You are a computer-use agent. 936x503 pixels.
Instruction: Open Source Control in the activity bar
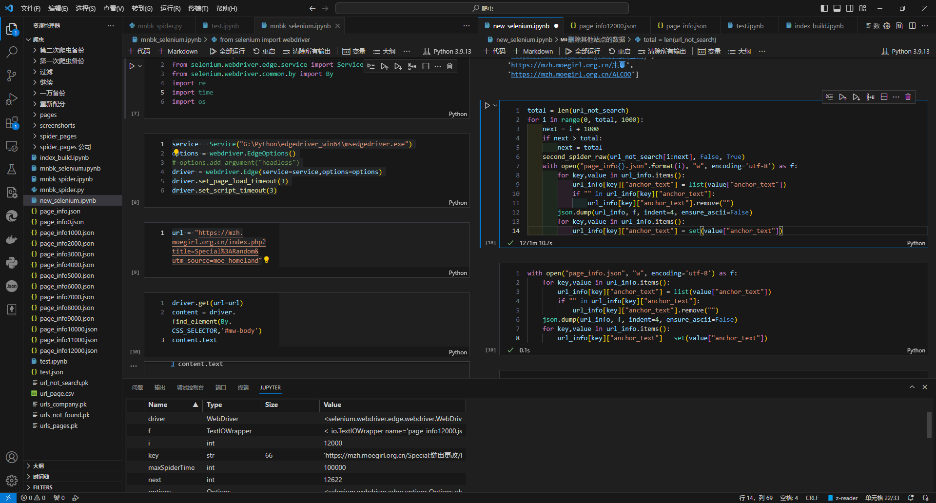tap(12, 75)
